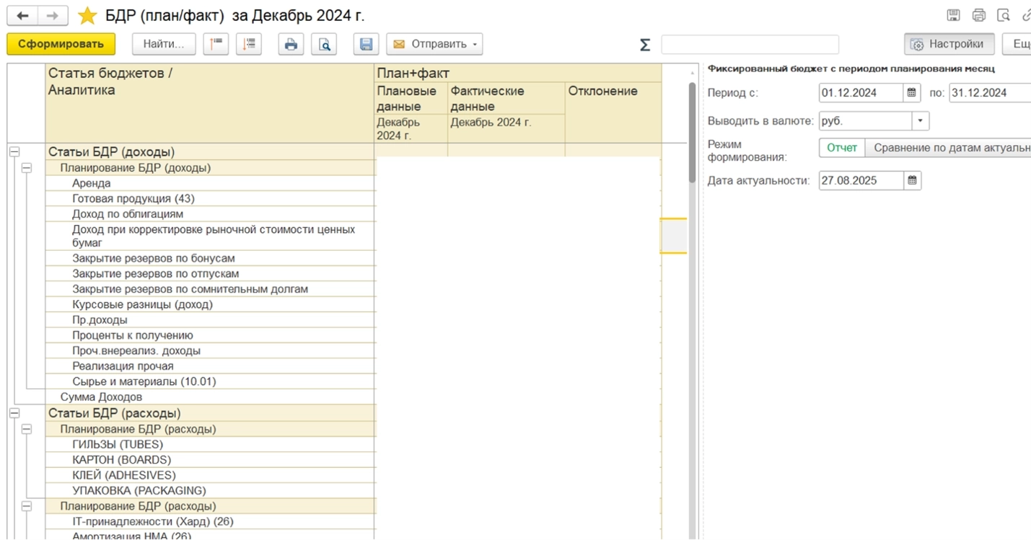Collapse Статьи БДР (расходы) group
The image size is (1031, 540).
click(x=14, y=413)
